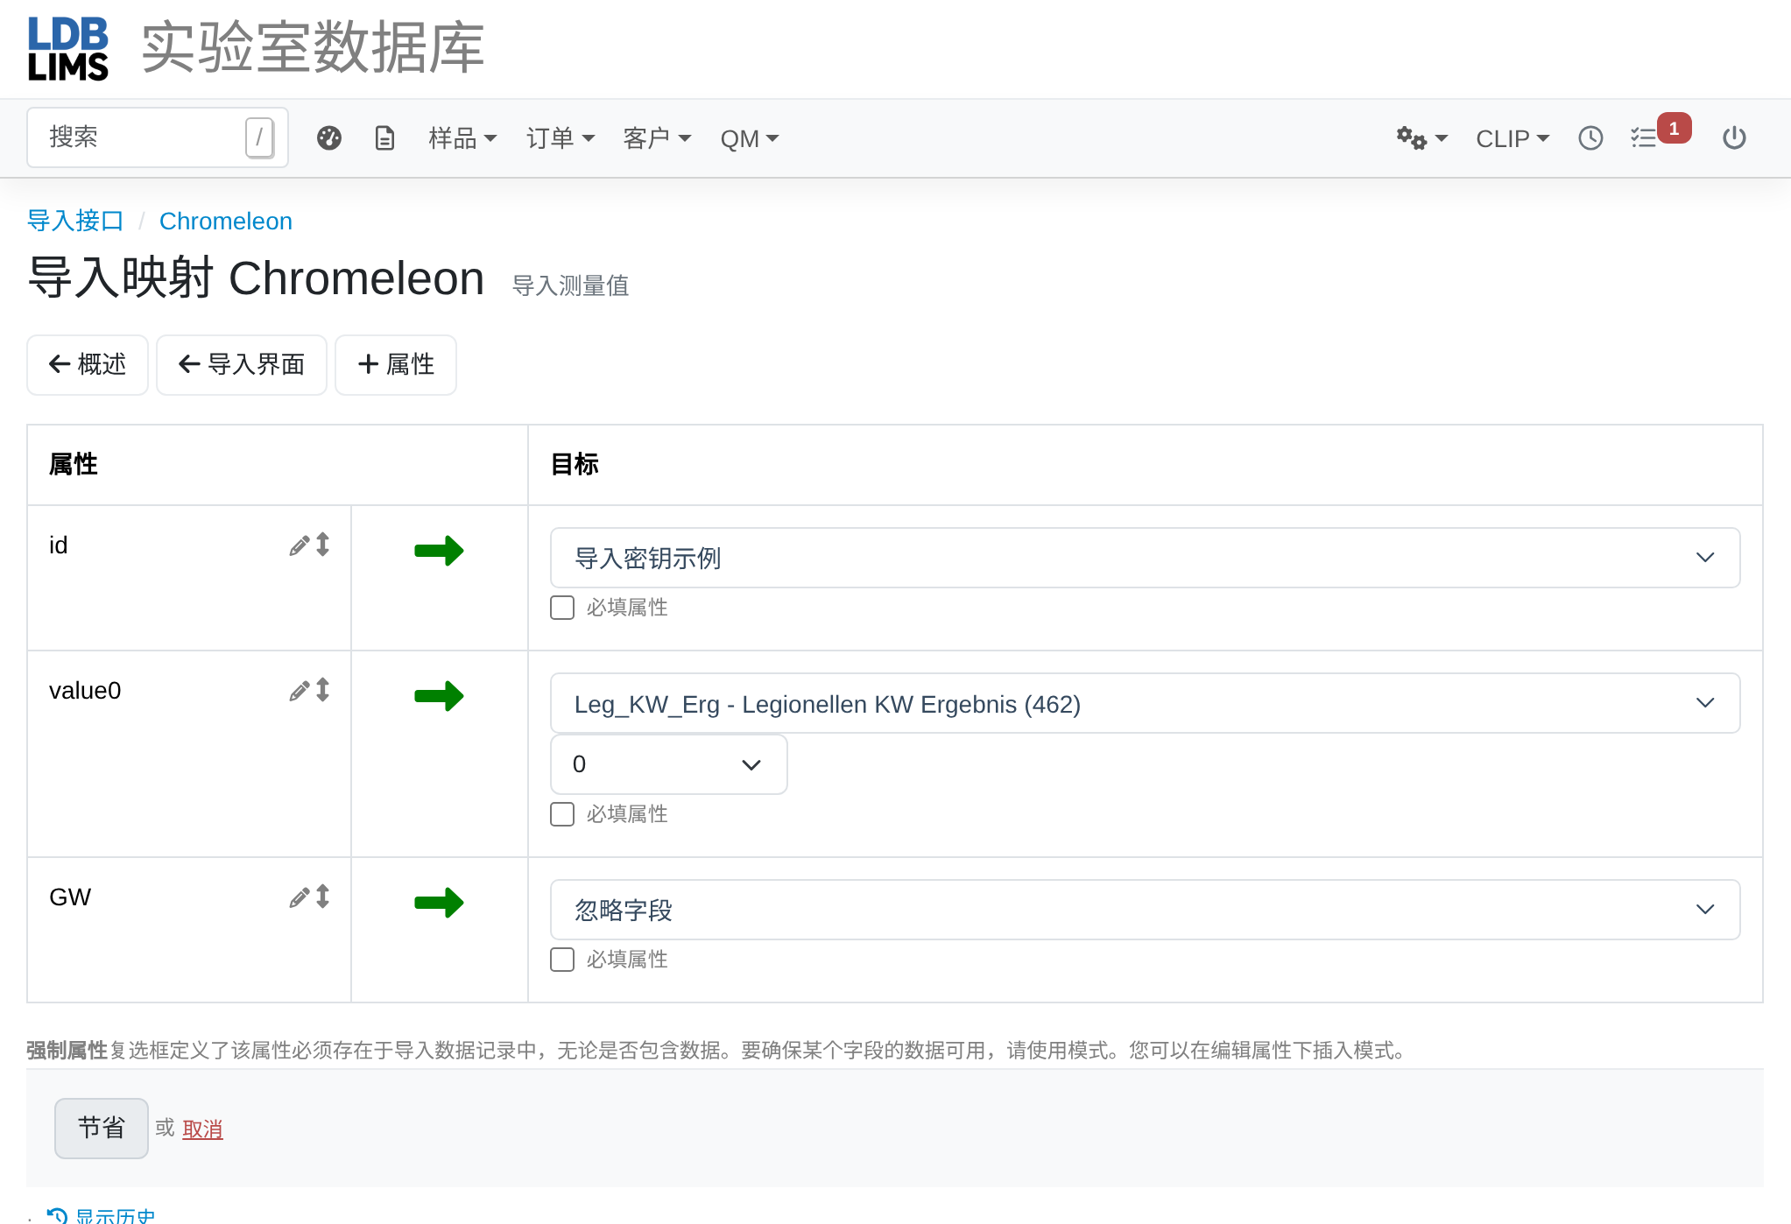1791x1224 pixels.
Task: Click the power logout icon
Action: coord(1734,138)
